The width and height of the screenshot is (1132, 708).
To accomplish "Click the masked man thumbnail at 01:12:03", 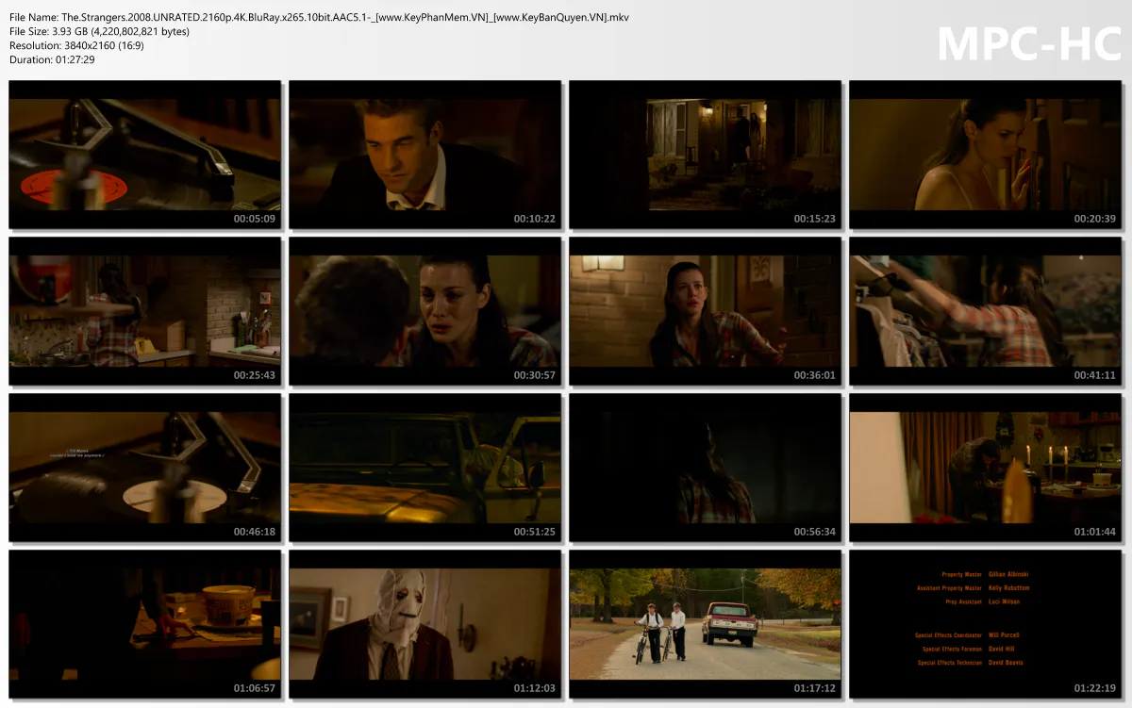I will click(424, 625).
